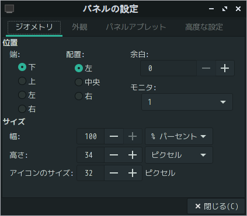Maximize the パネルの設定 window
The image size is (247, 216).
(225, 9)
